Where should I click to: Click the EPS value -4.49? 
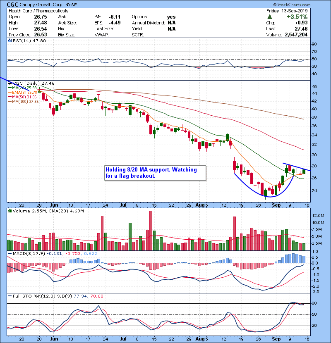115,23
